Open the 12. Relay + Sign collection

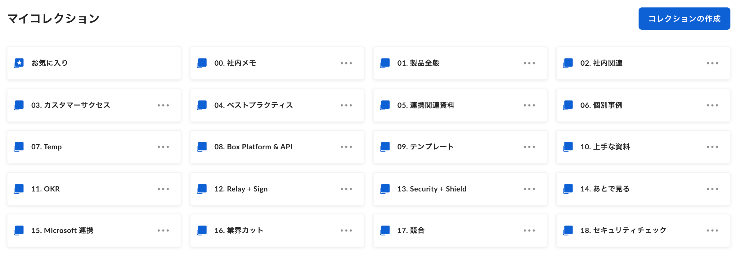coord(241,189)
